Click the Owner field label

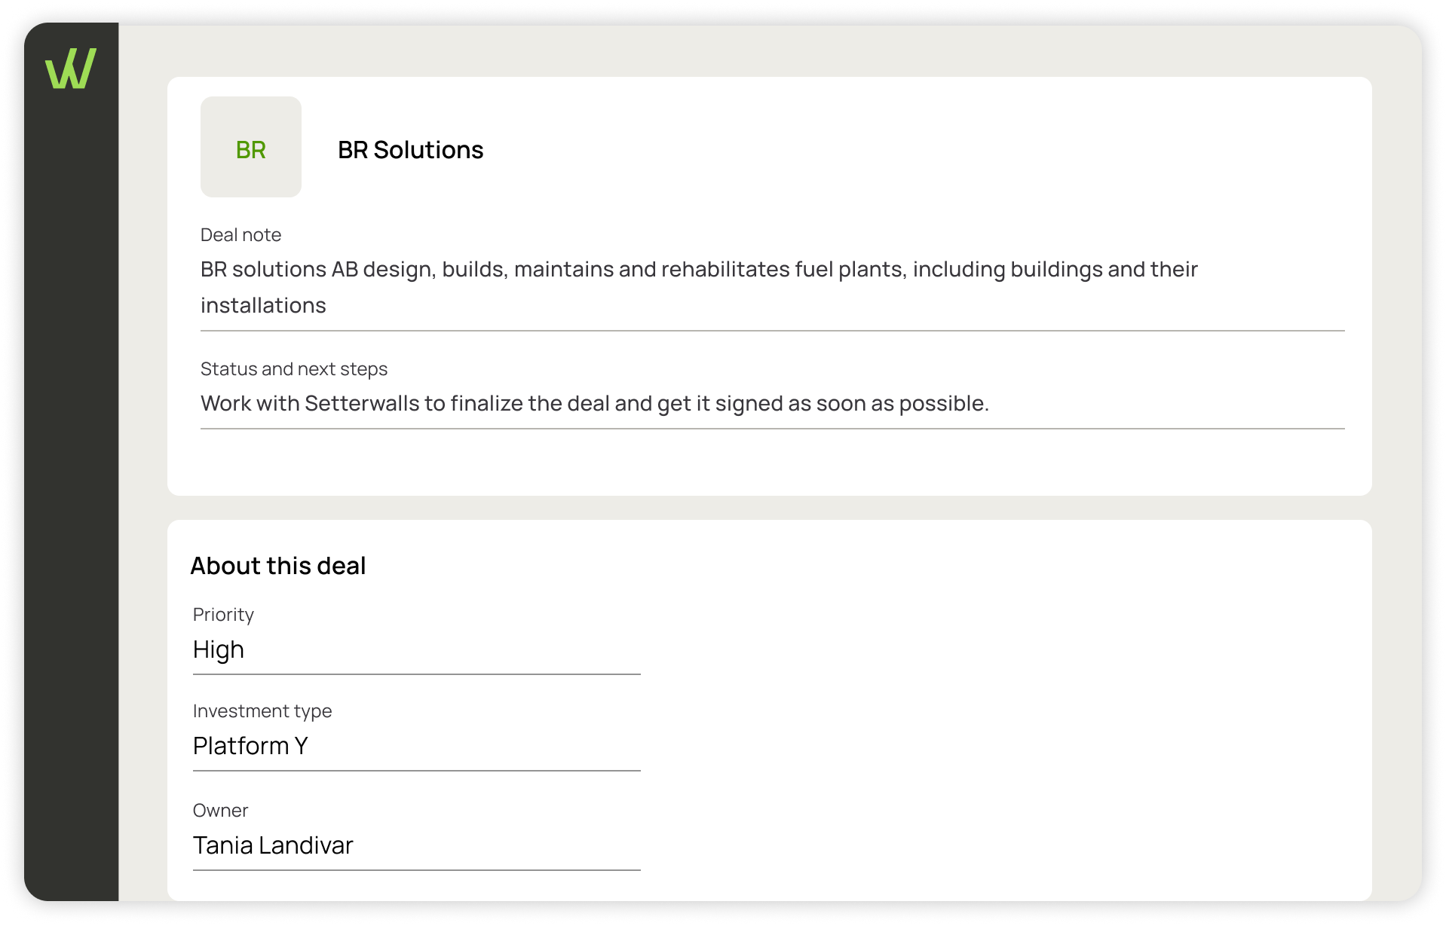pyautogui.click(x=220, y=811)
